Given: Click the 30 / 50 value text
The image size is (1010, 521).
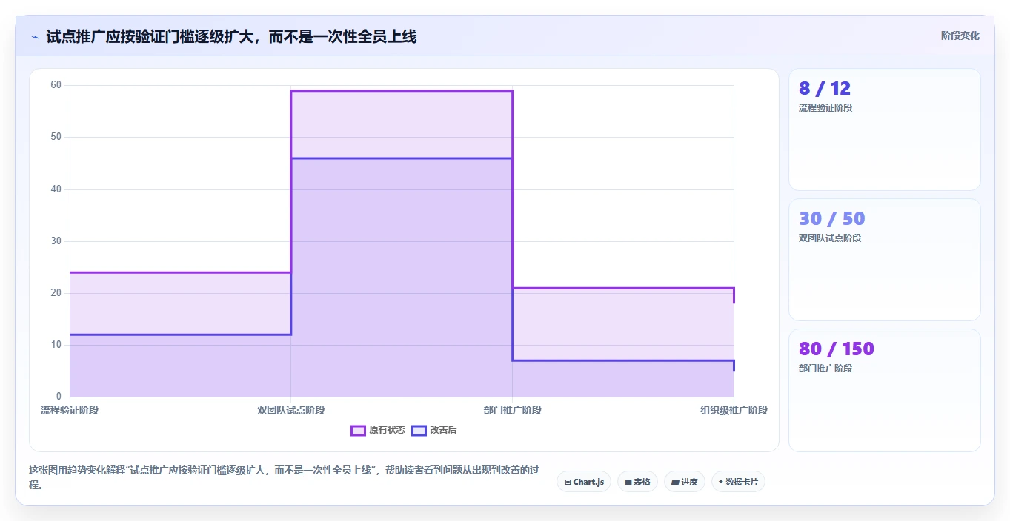Looking at the screenshot, I should coord(832,219).
